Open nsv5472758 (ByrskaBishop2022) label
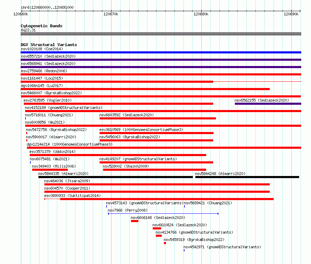The height and width of the screenshot is (264, 311). point(56,130)
